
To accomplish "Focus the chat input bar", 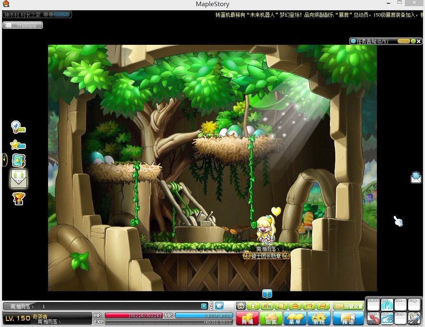I will pyautogui.click(x=106, y=306).
